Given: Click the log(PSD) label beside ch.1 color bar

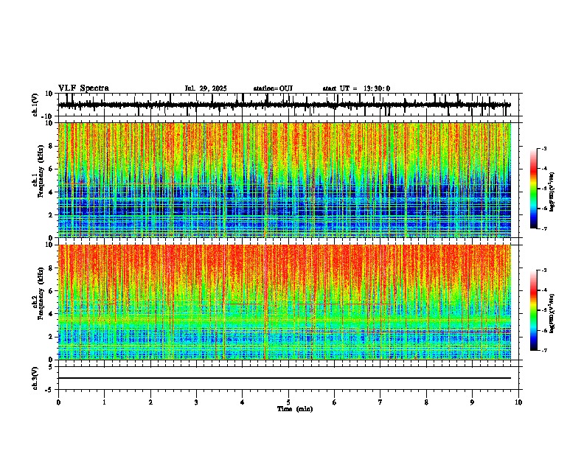Looking at the screenshot, I should coord(552,192).
